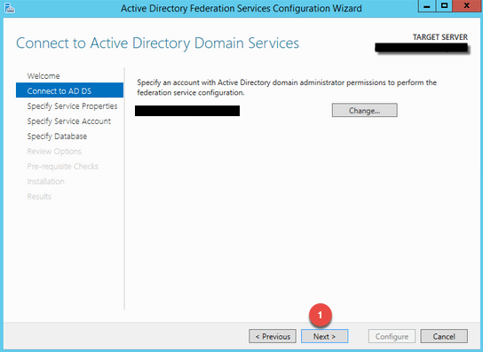Image resolution: width=483 pixels, height=352 pixels.
Task: Select the Results step
Action: click(x=39, y=197)
